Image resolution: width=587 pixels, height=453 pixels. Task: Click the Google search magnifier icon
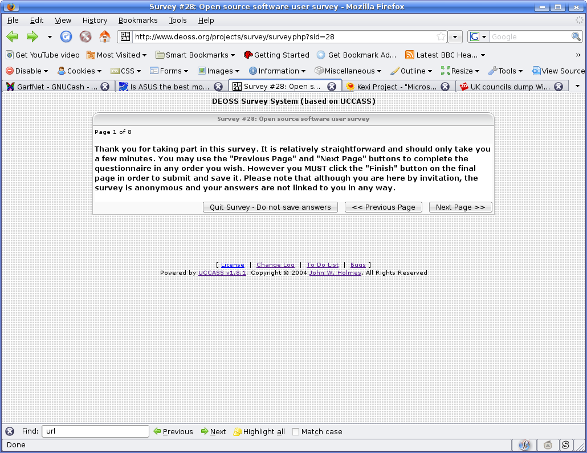point(576,36)
